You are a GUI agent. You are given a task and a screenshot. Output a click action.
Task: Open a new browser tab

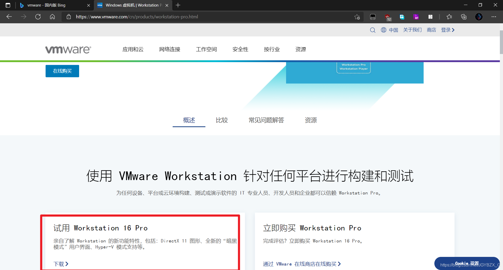pos(178,5)
